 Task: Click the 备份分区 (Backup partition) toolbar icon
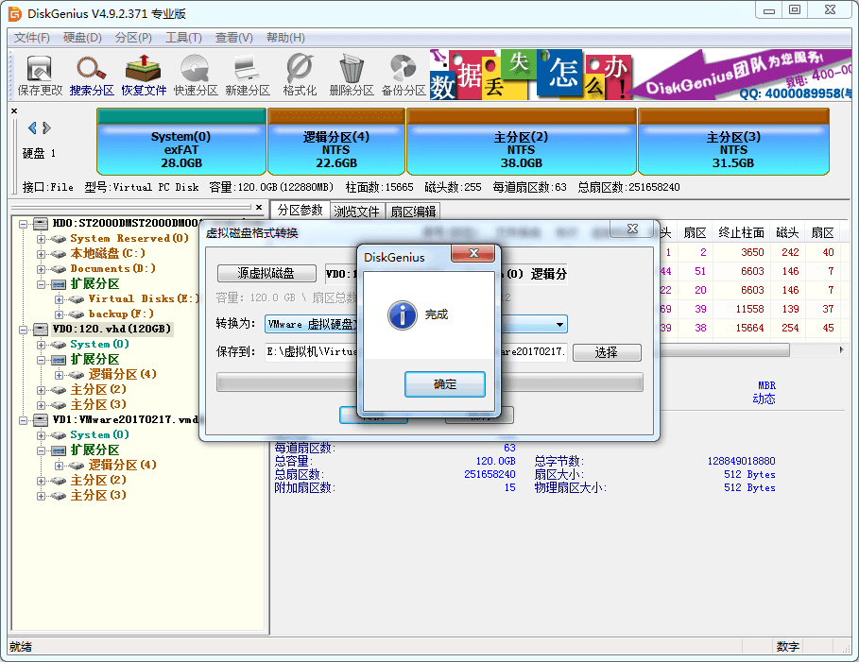(404, 75)
